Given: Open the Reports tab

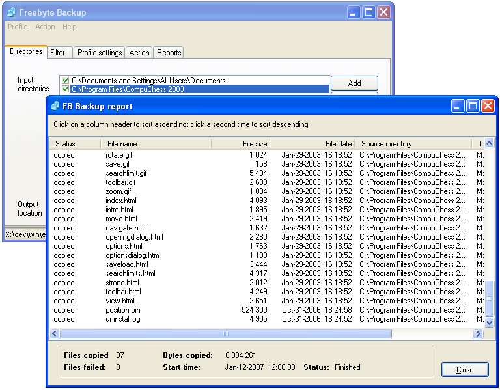Looking at the screenshot, I should 169,53.
